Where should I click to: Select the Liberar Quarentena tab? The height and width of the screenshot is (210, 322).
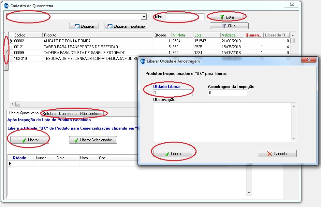click(23, 113)
